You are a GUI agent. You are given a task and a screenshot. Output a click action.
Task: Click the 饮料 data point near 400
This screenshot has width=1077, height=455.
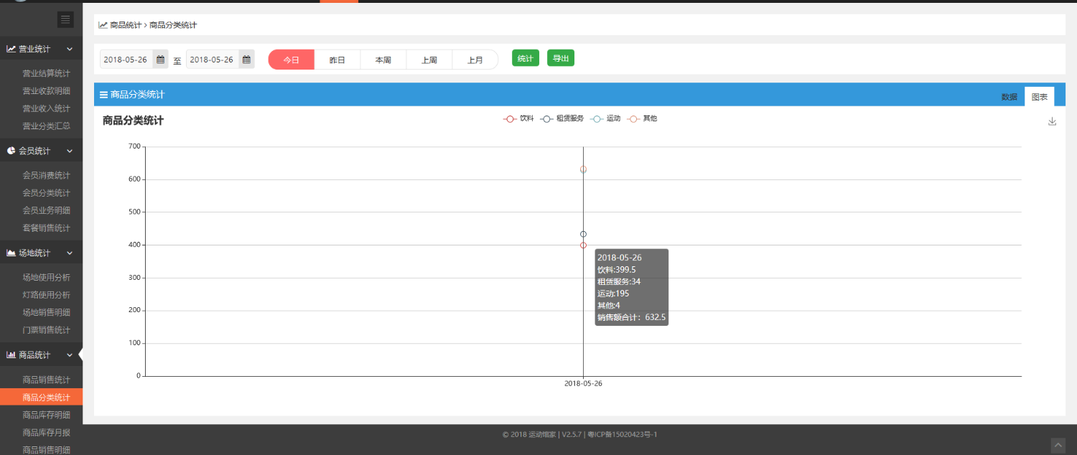pyautogui.click(x=583, y=245)
